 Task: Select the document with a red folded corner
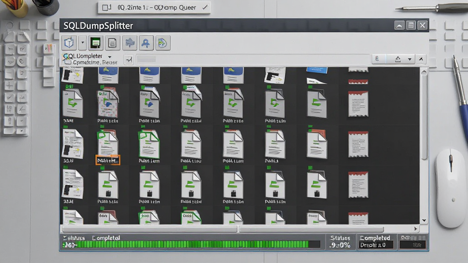[x=317, y=144]
